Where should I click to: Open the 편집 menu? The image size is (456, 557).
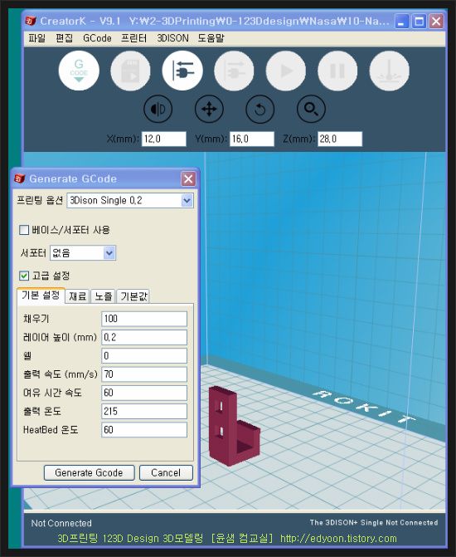click(x=64, y=38)
